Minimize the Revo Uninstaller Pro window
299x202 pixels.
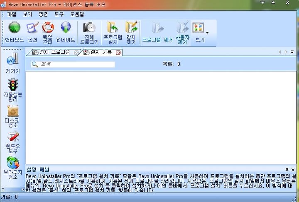point(263,2)
